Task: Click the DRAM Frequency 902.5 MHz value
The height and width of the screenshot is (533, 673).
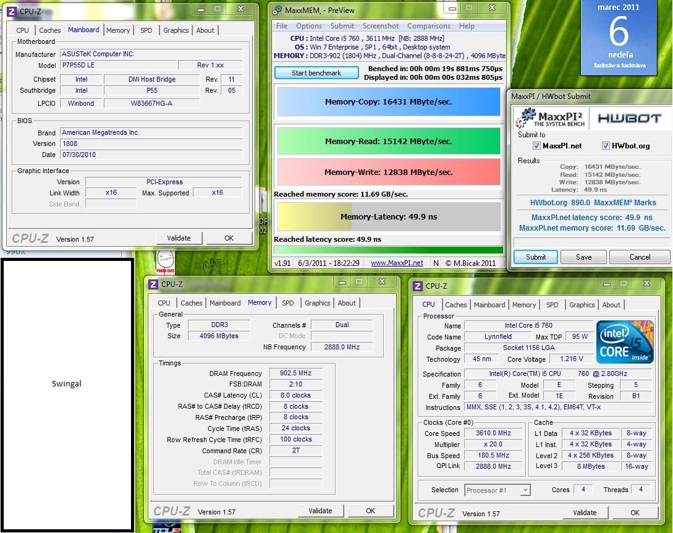Action: click(296, 373)
